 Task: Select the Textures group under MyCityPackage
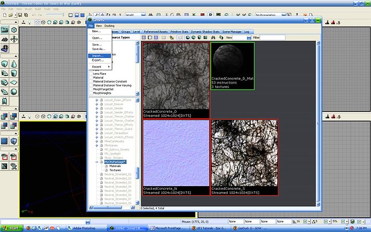point(115,170)
